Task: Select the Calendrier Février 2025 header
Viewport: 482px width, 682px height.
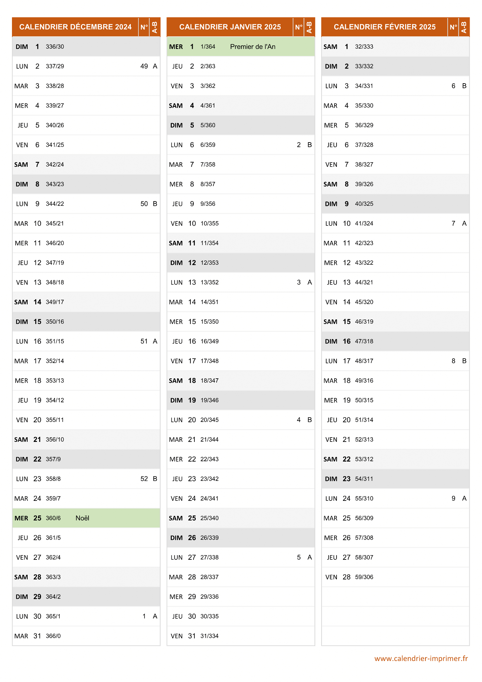Action: click(x=384, y=27)
